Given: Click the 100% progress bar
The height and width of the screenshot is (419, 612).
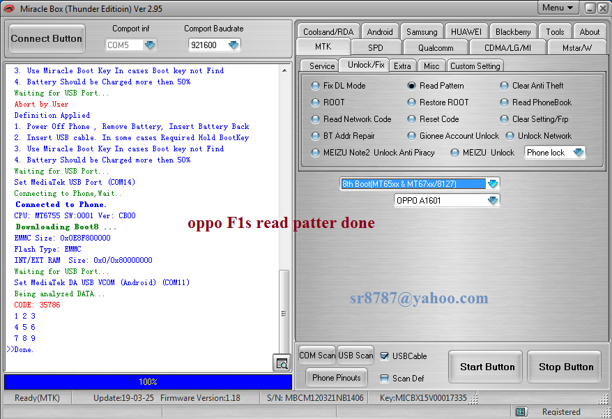Looking at the screenshot, I should 148,382.
